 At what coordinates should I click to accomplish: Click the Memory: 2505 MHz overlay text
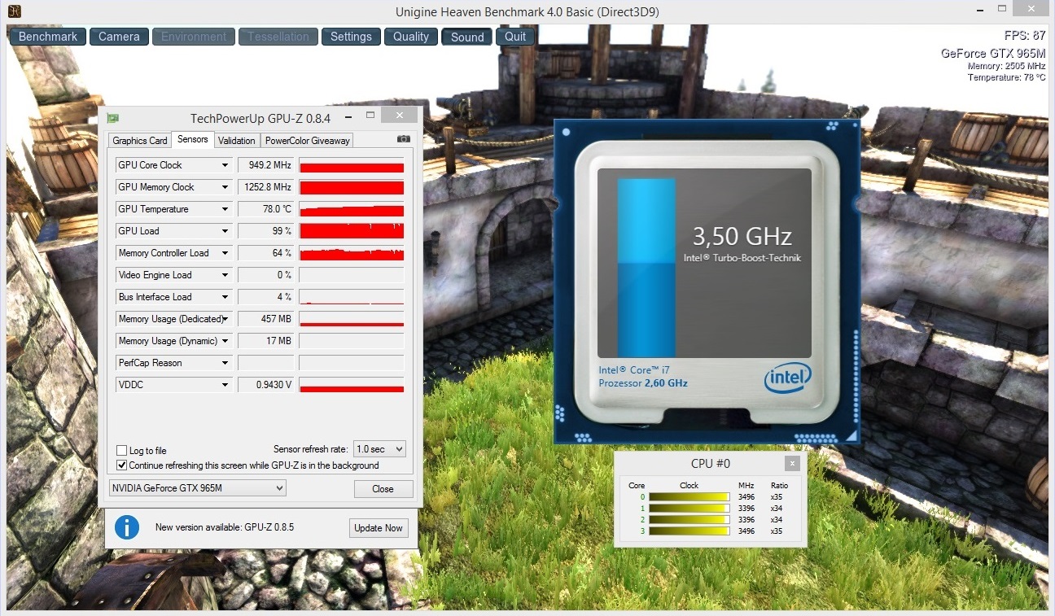tap(1007, 66)
